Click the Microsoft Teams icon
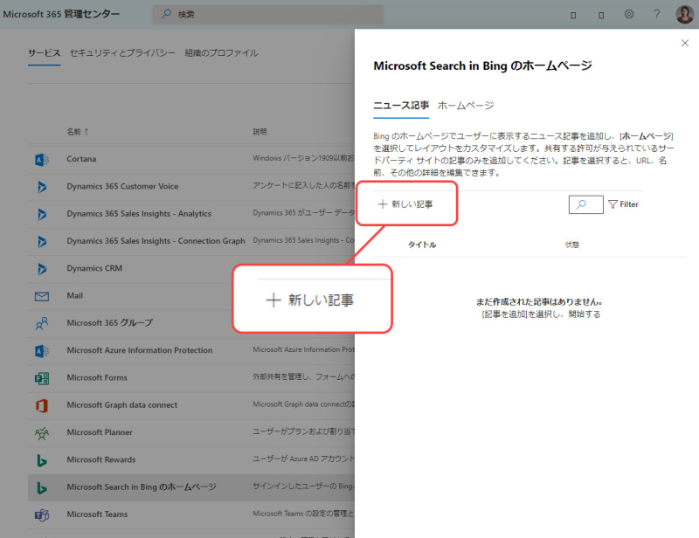 pyautogui.click(x=42, y=515)
